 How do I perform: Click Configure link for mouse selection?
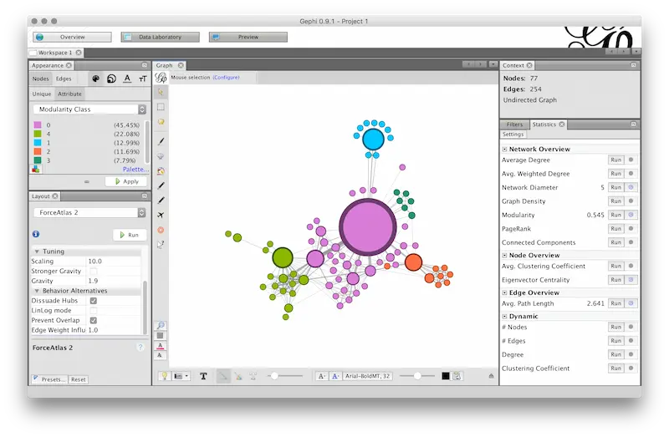(x=226, y=78)
